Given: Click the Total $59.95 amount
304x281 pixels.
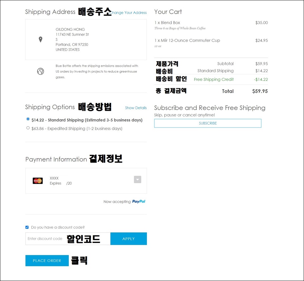Looking at the screenshot, I should click(x=260, y=91).
